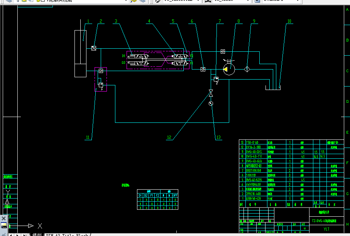
Task: Select the DIN A3 Title Block layout tab
Action: (66, 234)
